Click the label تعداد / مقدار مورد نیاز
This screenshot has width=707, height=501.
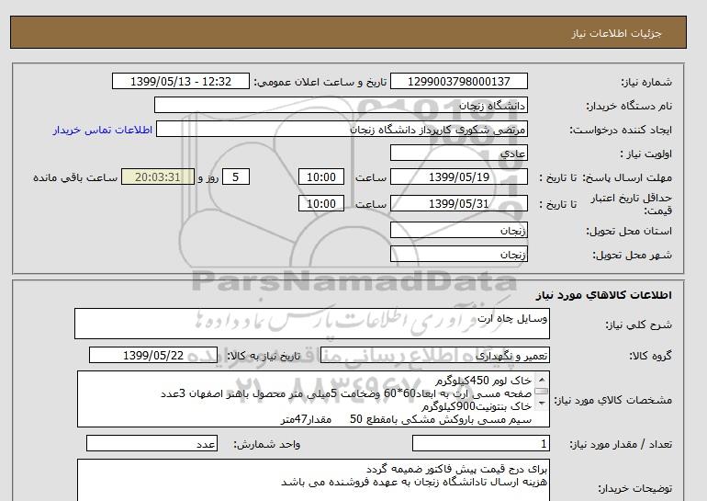click(x=621, y=444)
